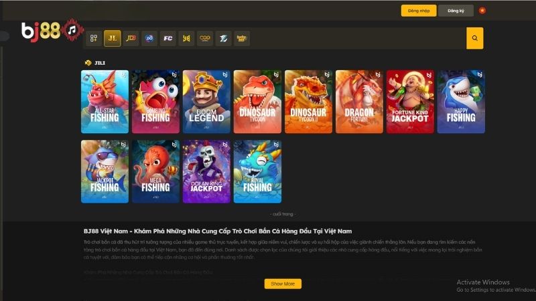
Task: Open the All-Star Fishing game
Action: coord(105,102)
